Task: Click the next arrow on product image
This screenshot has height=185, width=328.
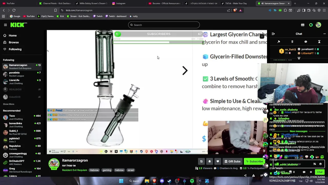Action: coord(185,71)
